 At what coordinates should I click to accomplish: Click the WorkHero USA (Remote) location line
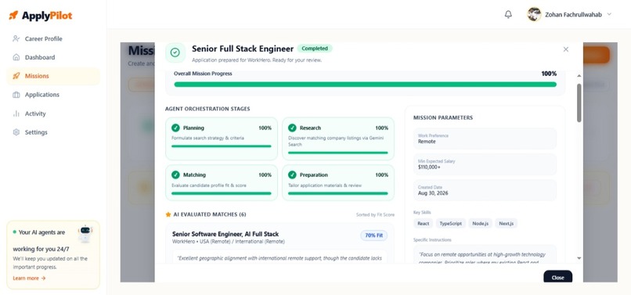coord(228,242)
